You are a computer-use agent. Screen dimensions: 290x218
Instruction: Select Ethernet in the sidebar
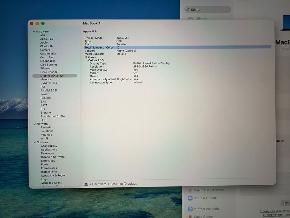point(46,69)
